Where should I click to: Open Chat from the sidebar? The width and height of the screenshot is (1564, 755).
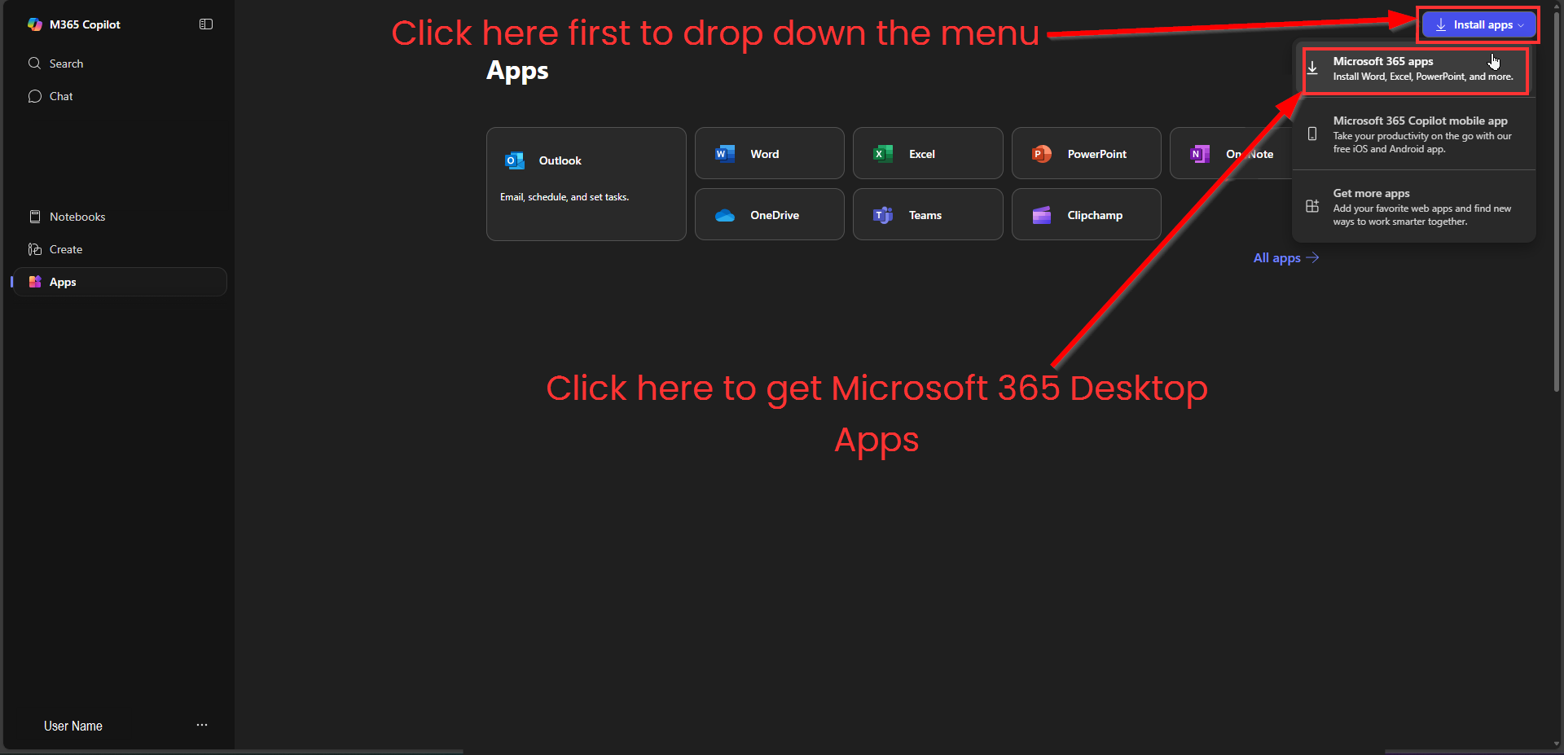tap(119, 96)
